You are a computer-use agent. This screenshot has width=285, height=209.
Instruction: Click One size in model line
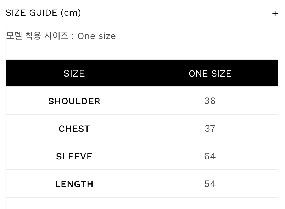coord(96,36)
